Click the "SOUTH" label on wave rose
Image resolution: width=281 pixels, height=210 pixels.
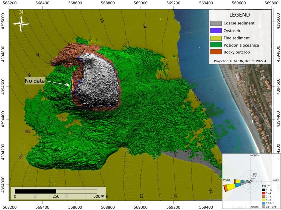click(255, 207)
